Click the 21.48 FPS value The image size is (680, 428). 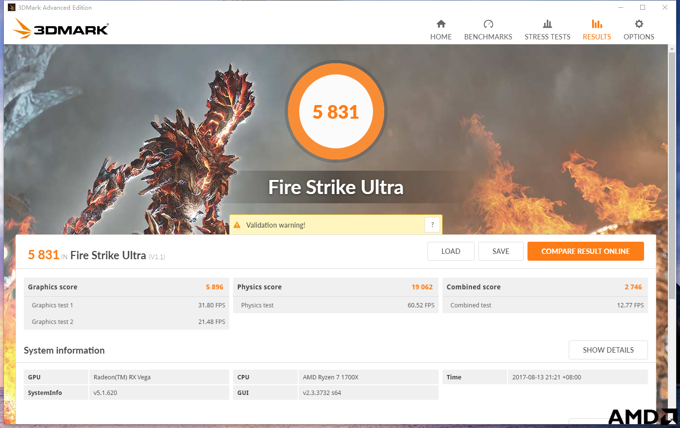tap(212, 321)
